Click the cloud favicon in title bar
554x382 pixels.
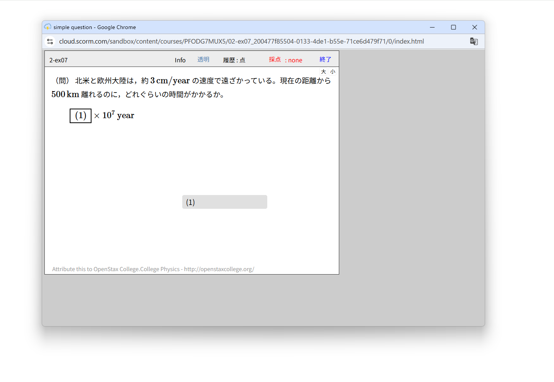click(x=47, y=27)
